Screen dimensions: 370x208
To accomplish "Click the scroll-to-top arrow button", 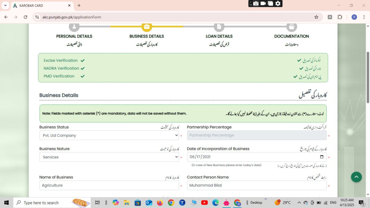I will (356, 177).
